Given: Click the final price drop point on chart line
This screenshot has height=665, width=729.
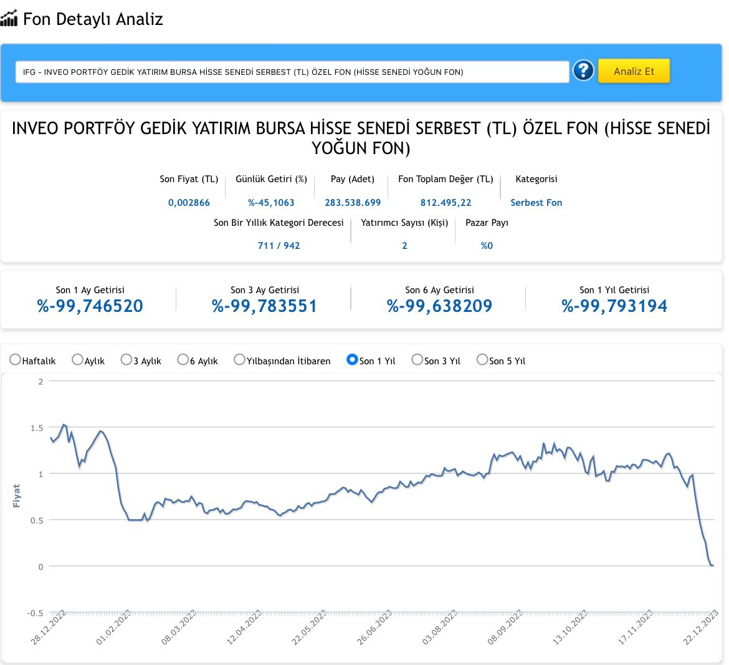Looking at the screenshot, I should coord(712,565).
